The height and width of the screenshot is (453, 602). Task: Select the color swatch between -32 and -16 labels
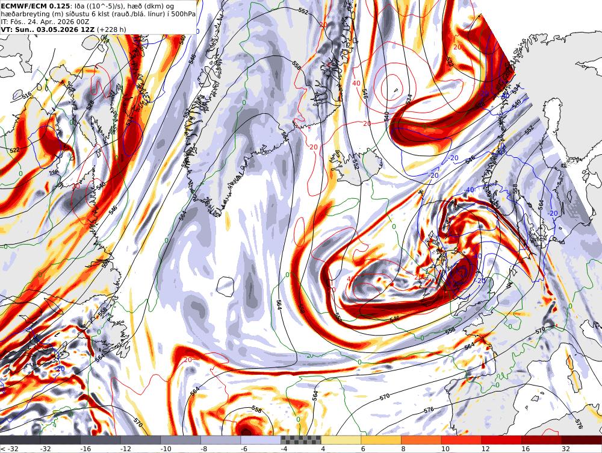point(60,440)
